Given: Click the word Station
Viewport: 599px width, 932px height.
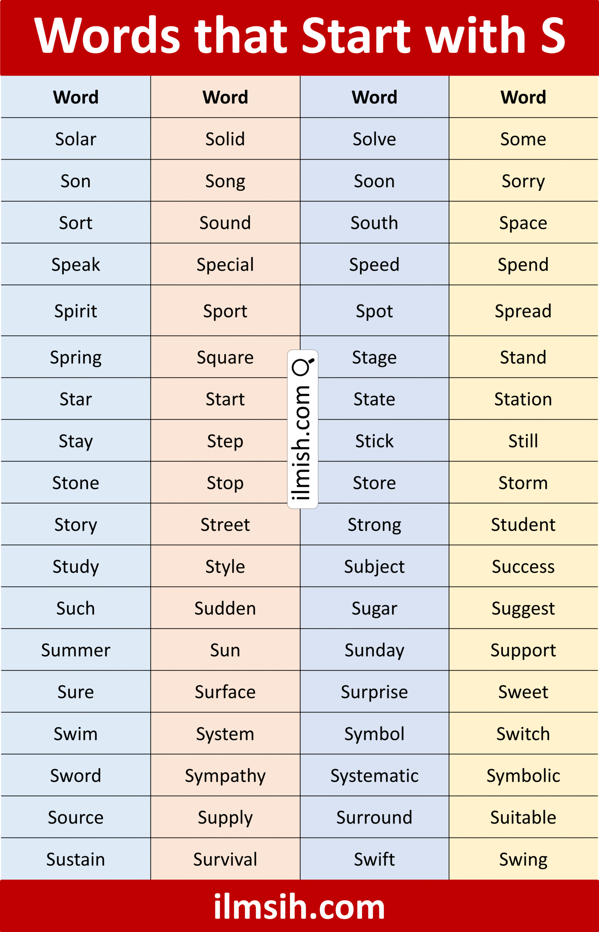Looking at the screenshot, I should (x=523, y=399).
